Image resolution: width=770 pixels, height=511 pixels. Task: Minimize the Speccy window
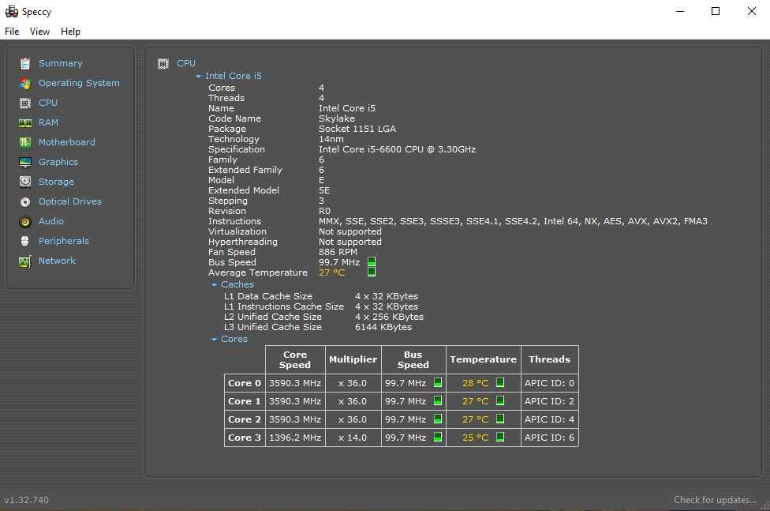(680, 11)
